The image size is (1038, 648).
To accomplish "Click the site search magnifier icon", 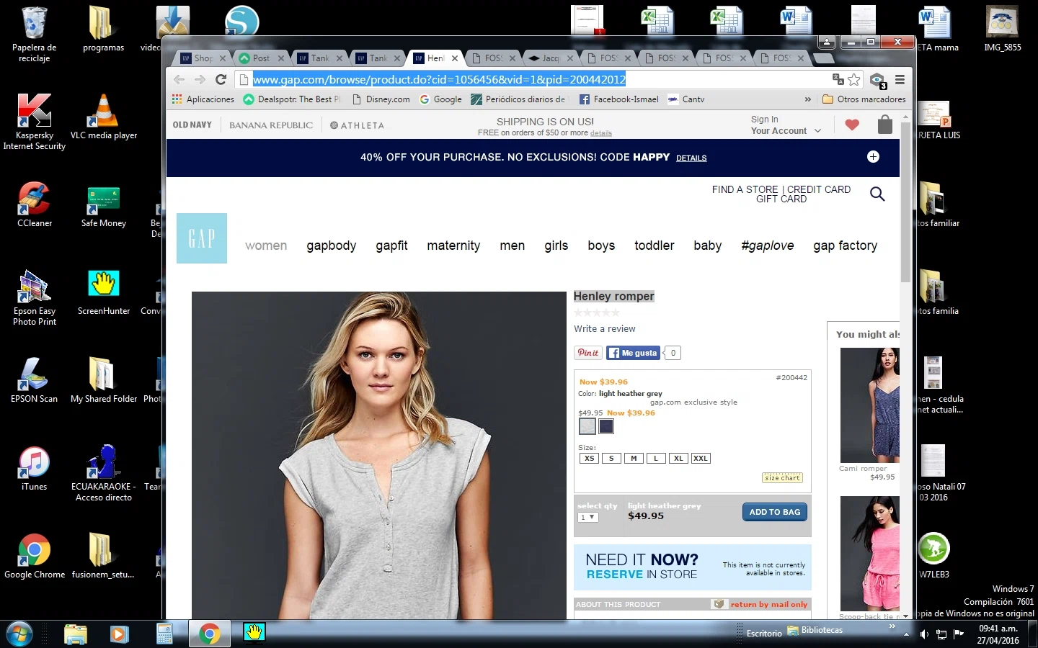I will (x=877, y=194).
